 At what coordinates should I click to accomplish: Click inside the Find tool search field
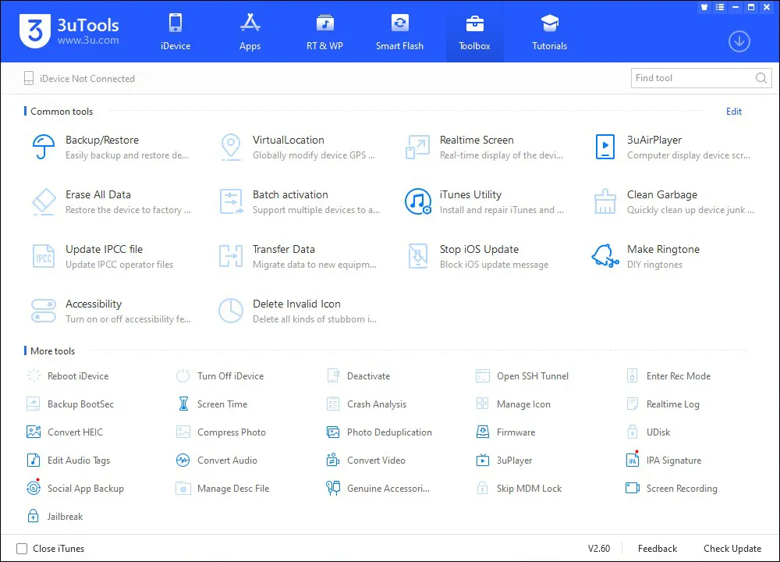[x=690, y=78]
